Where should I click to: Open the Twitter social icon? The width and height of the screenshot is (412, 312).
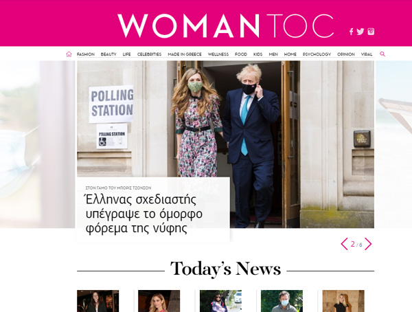pos(360,32)
